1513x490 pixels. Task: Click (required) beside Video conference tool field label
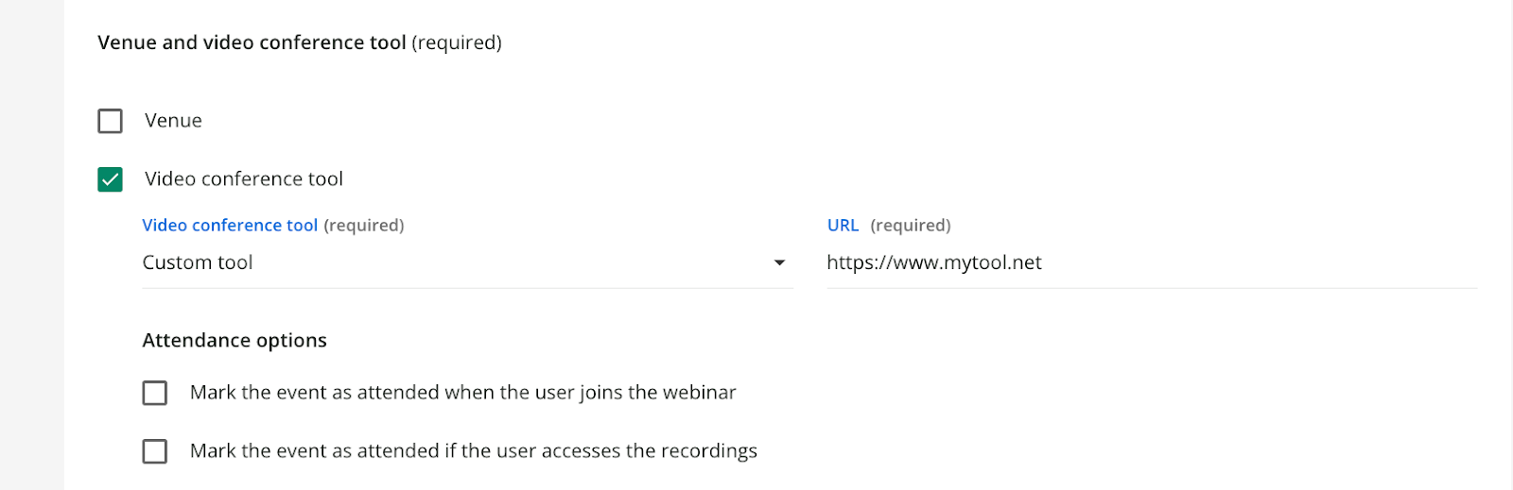[x=364, y=226]
